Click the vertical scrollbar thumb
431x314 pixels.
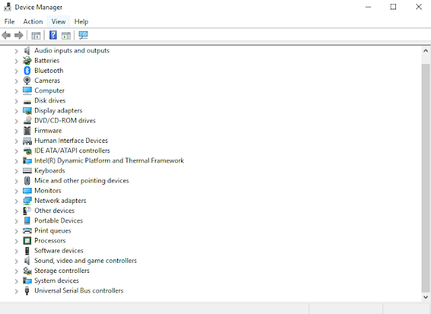click(x=426, y=178)
